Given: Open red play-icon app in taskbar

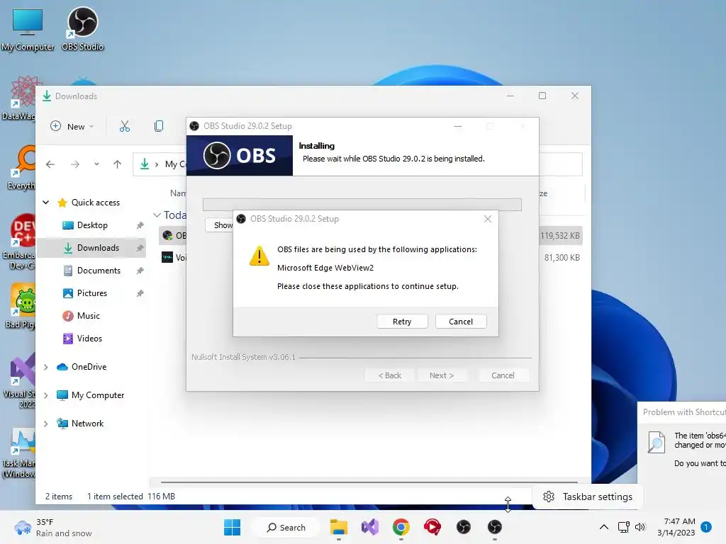Looking at the screenshot, I should 432,527.
